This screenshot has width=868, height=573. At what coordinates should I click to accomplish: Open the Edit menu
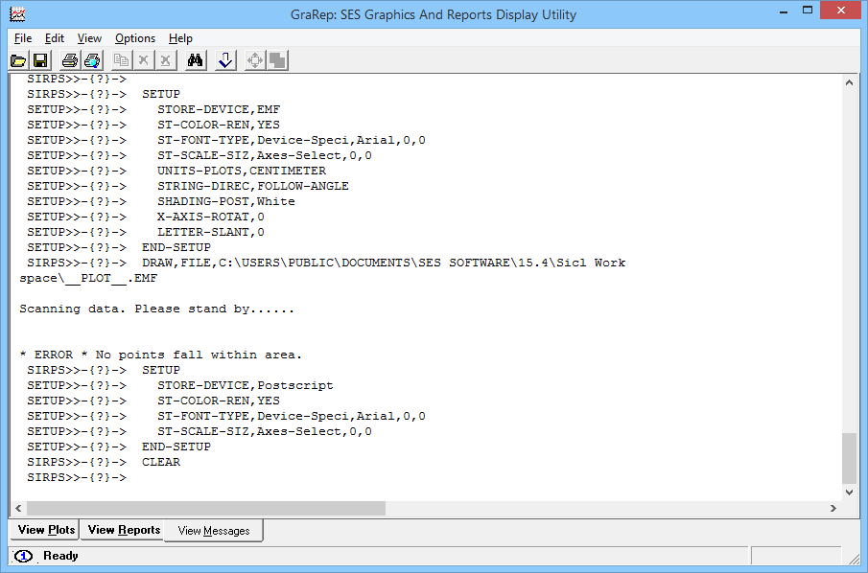coord(55,38)
